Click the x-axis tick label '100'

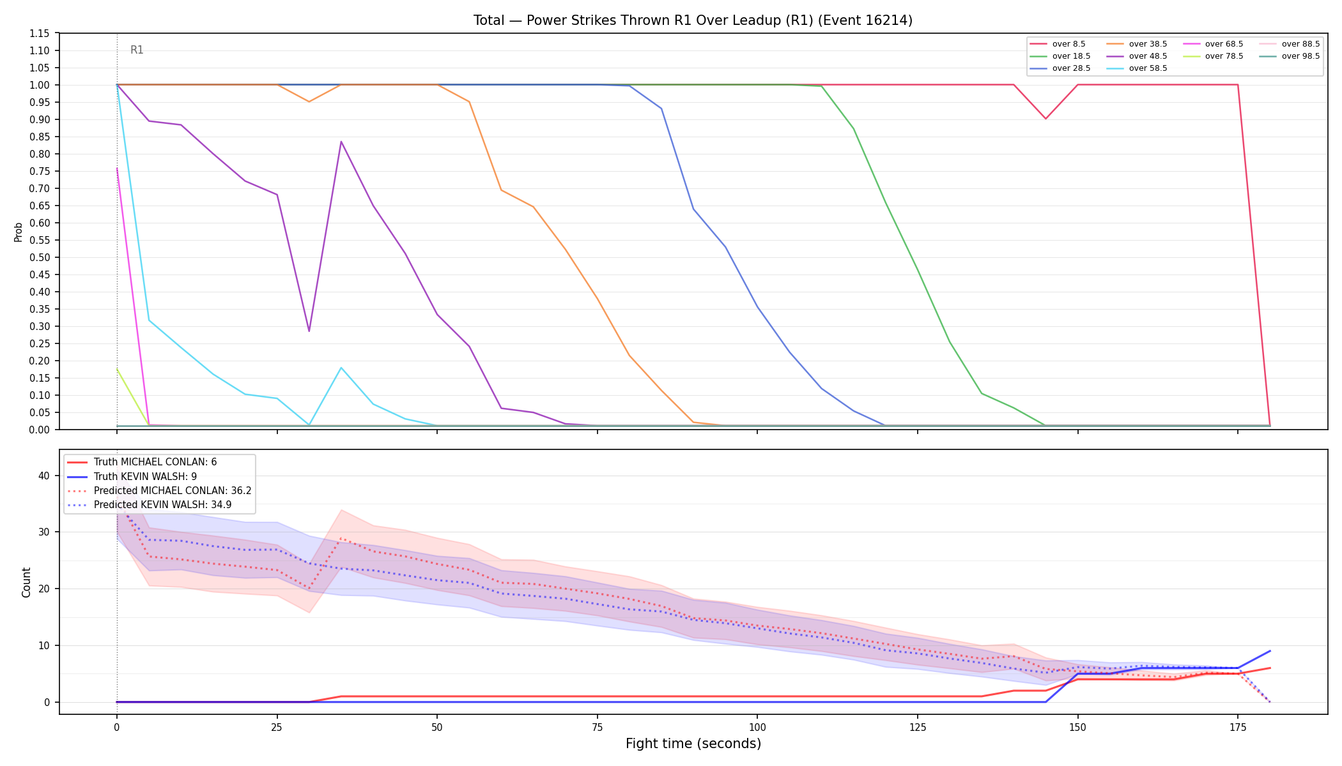757,726
